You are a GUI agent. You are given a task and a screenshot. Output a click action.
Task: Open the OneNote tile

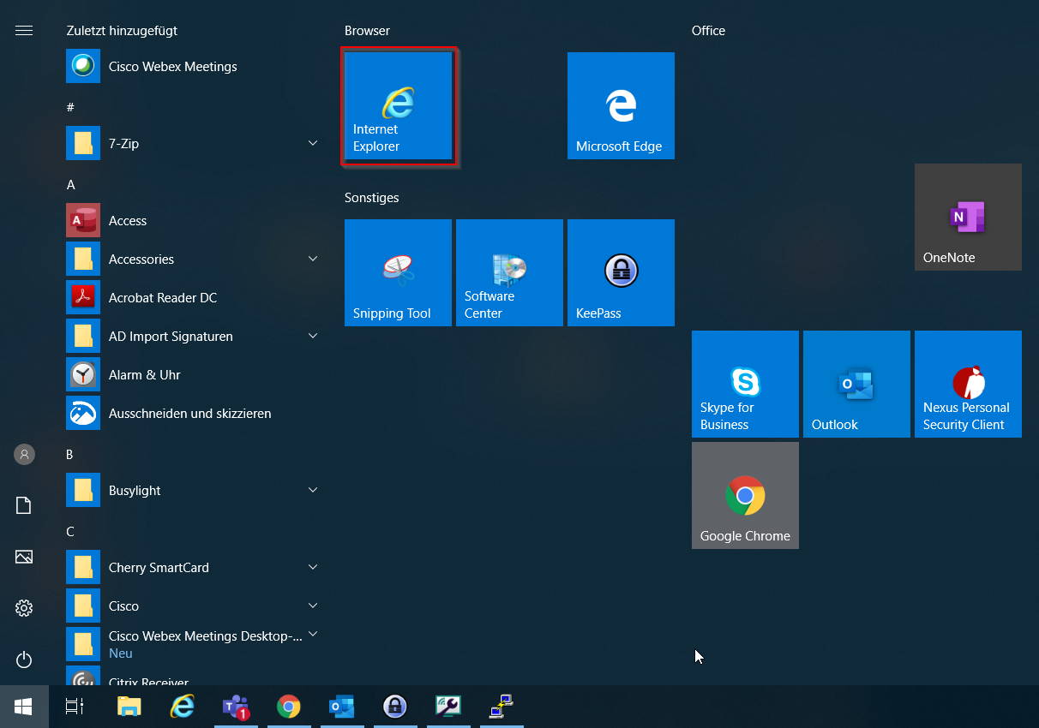[968, 217]
